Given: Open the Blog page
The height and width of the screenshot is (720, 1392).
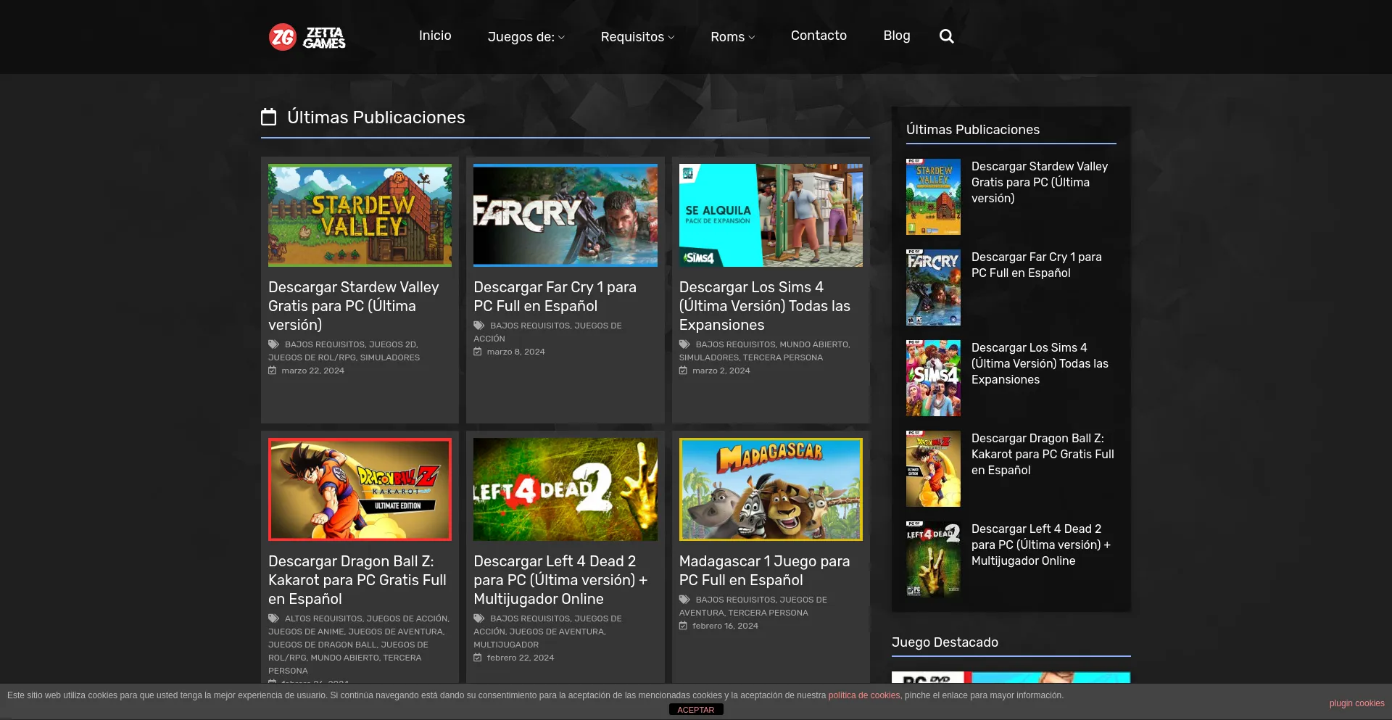Looking at the screenshot, I should pyautogui.click(x=897, y=36).
